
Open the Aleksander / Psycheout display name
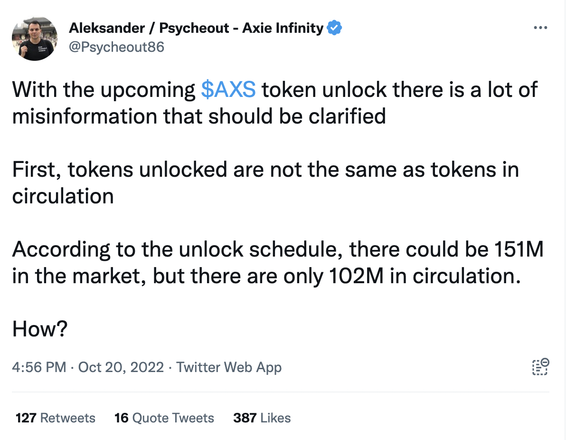pos(196,28)
